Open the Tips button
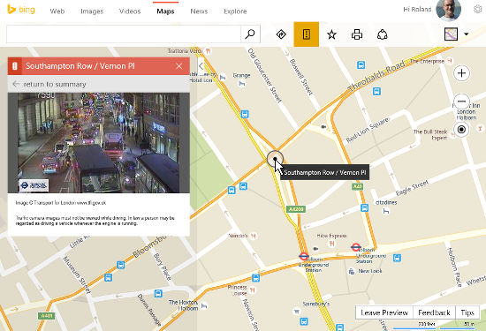This screenshot has height=331, width=486. pyautogui.click(x=467, y=312)
